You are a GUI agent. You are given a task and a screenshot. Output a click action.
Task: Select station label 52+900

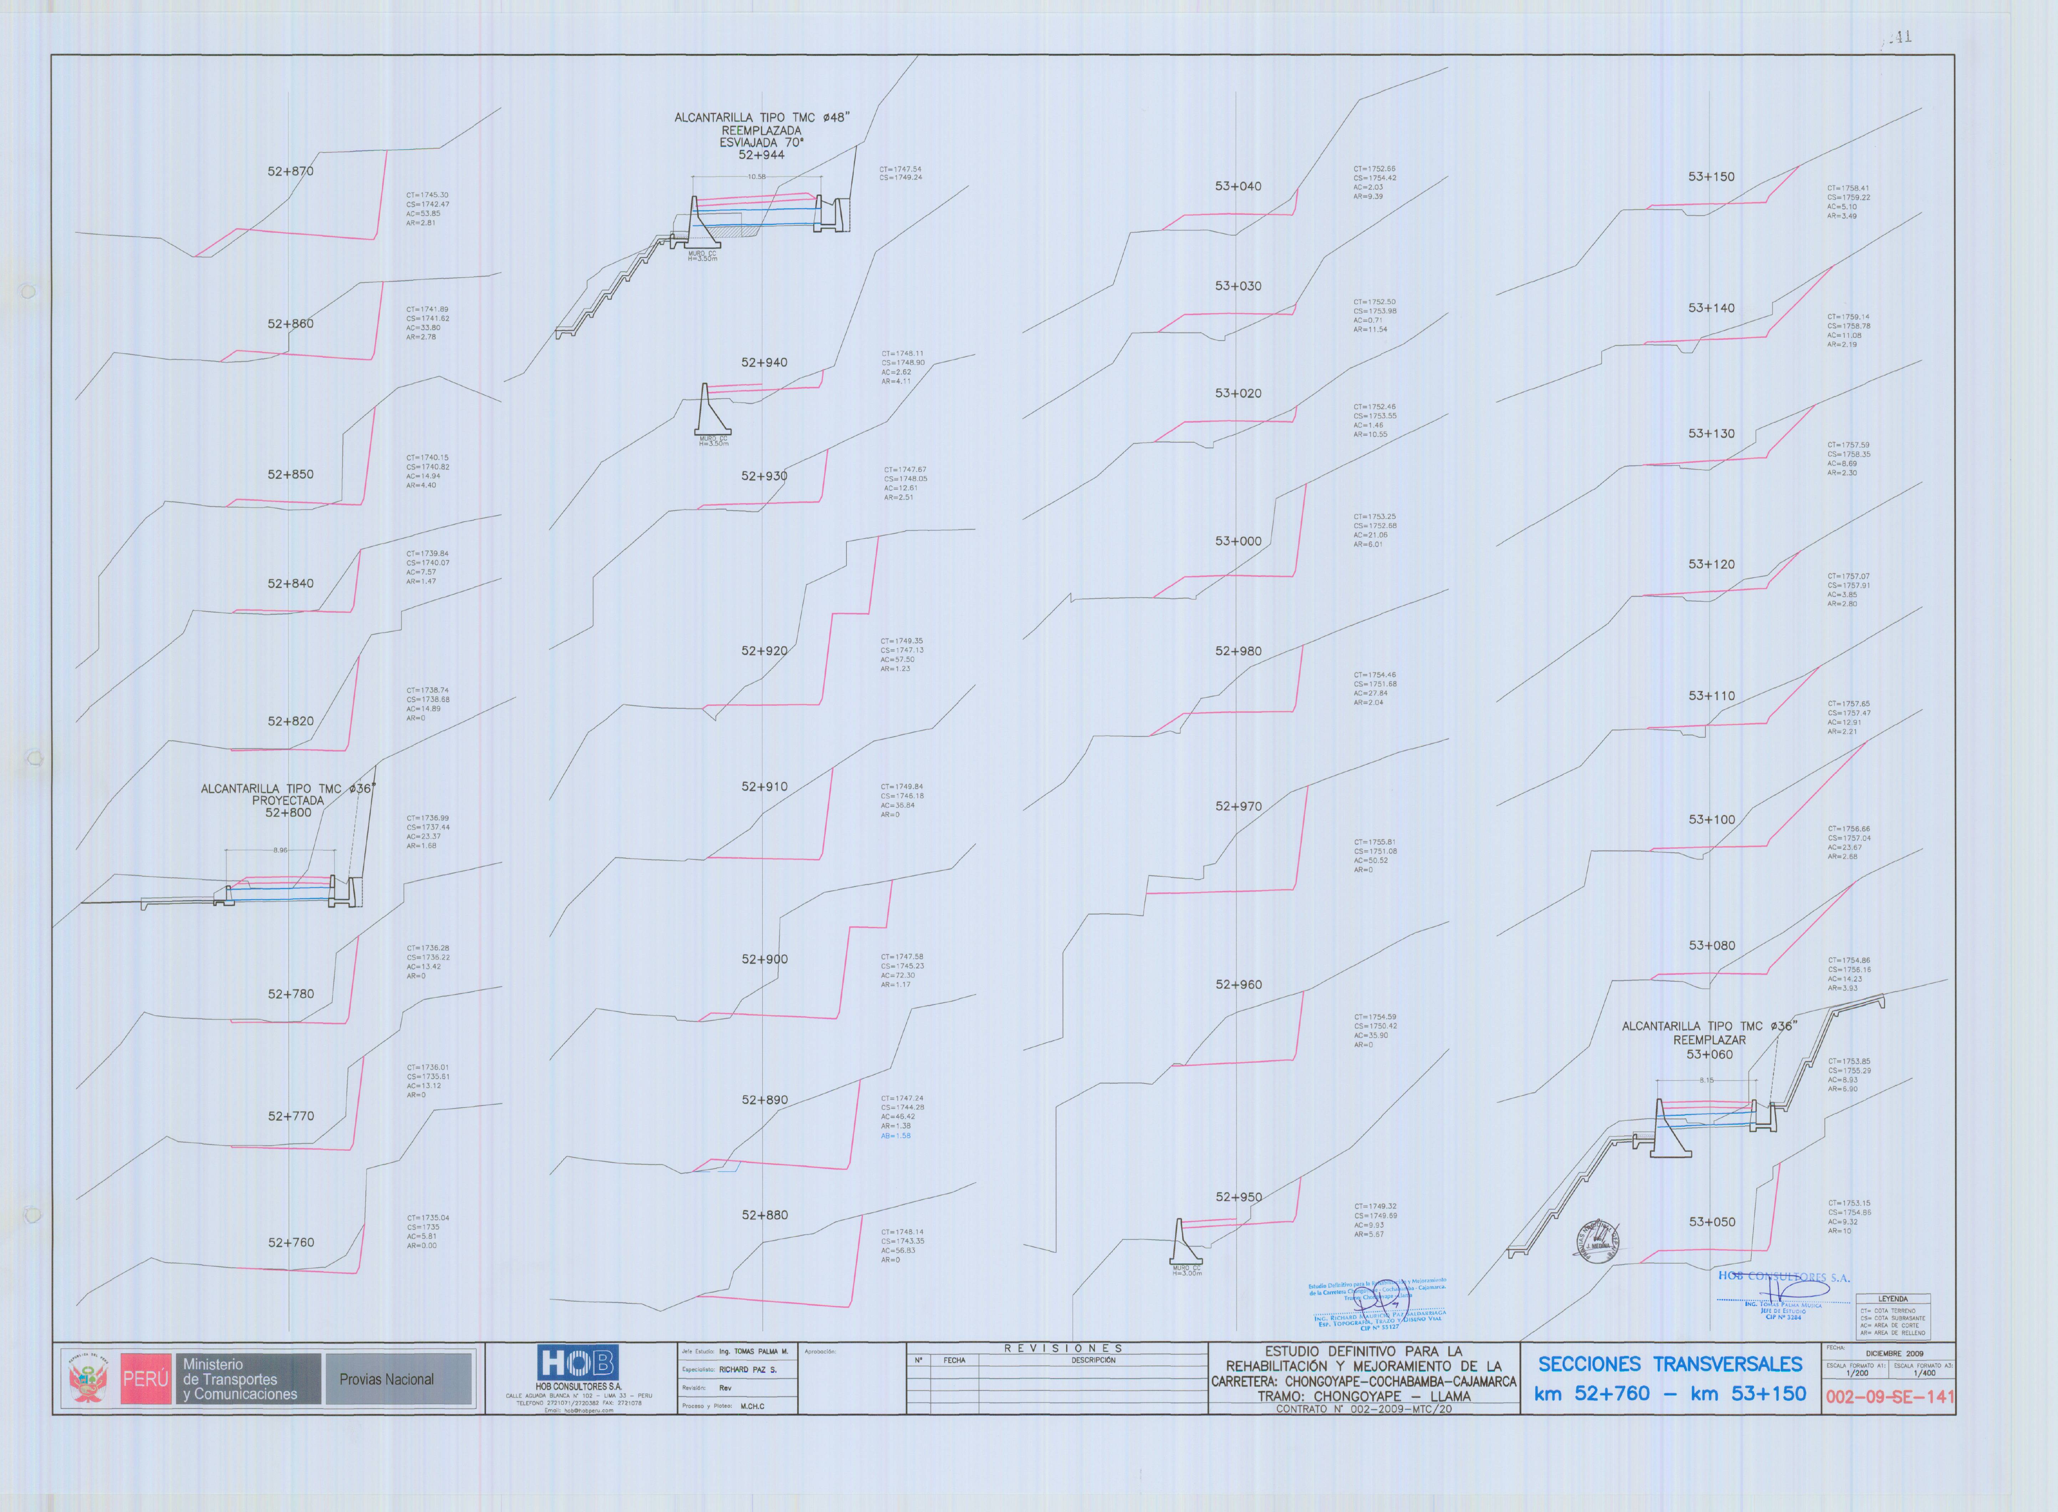pos(764,959)
